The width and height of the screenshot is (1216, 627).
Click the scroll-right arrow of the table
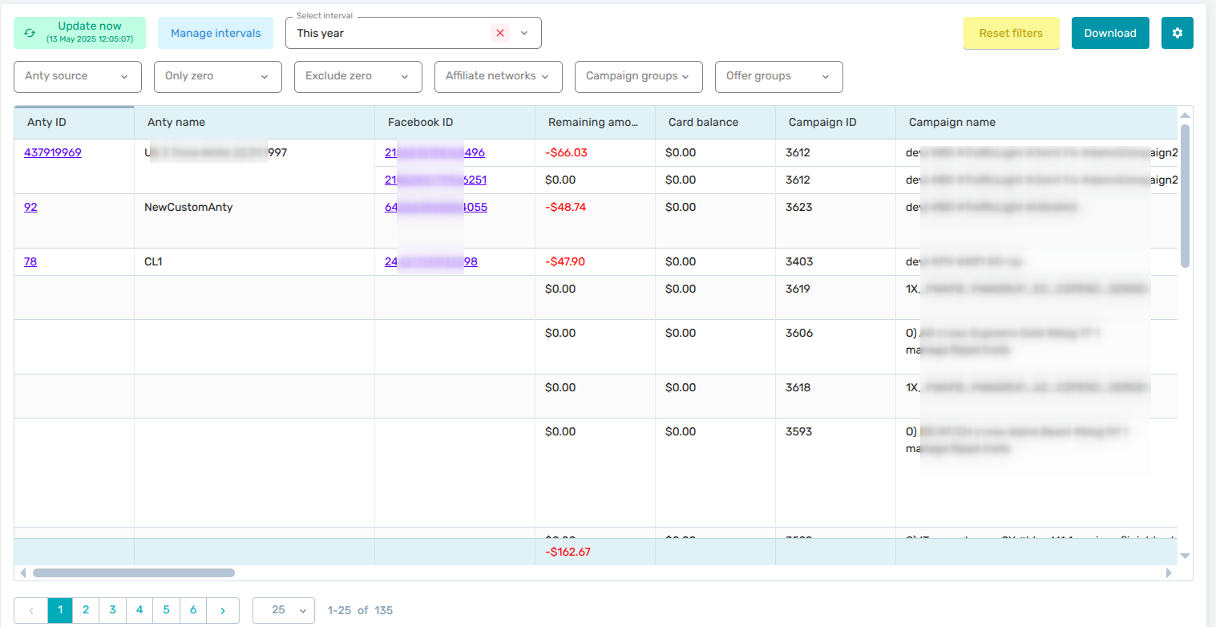1169,572
